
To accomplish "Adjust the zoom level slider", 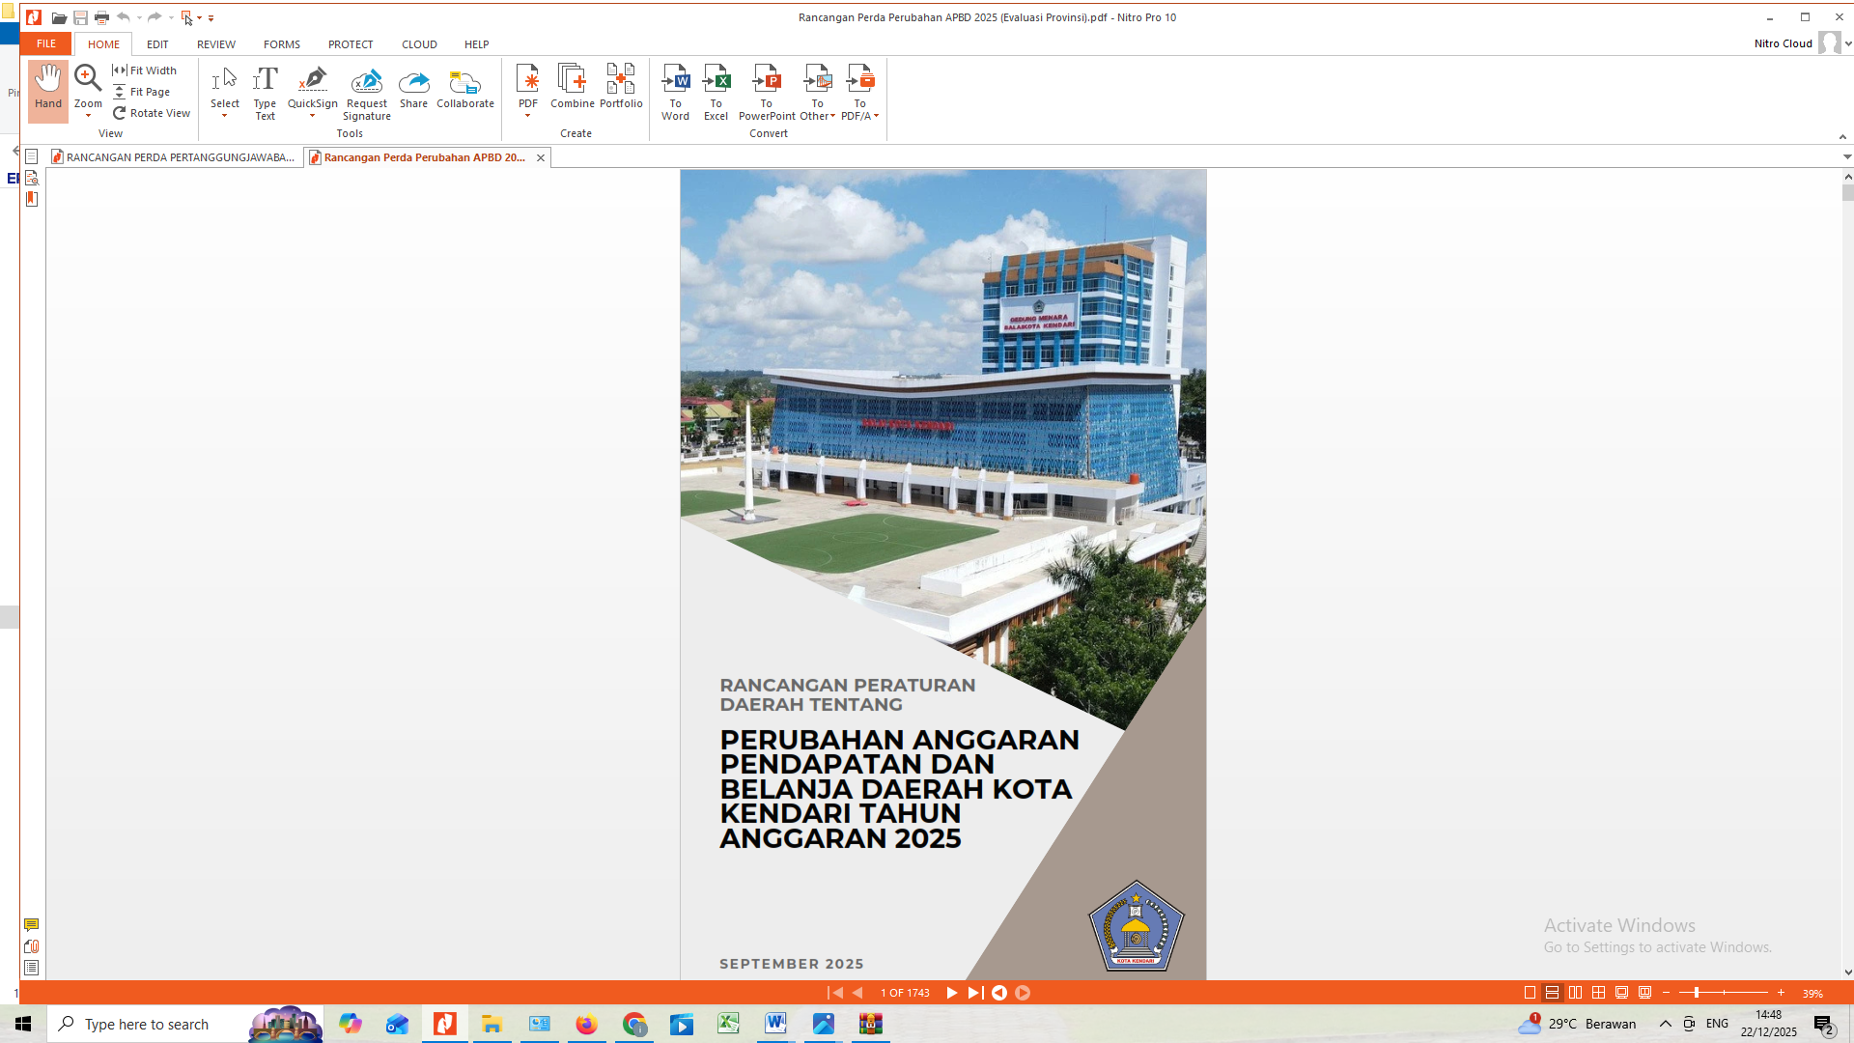I will [x=1696, y=993].
